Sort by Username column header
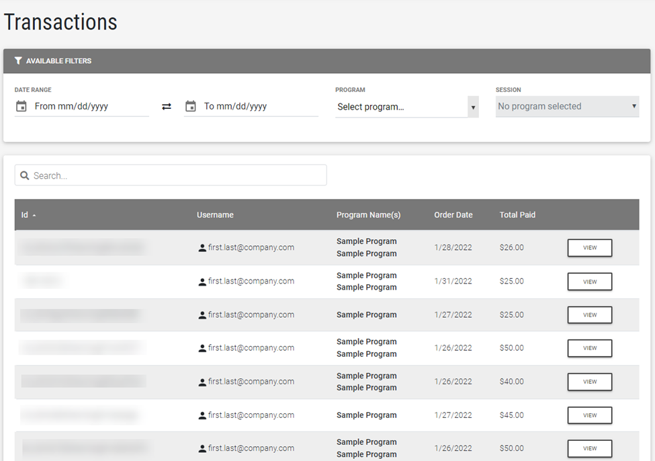 [215, 215]
